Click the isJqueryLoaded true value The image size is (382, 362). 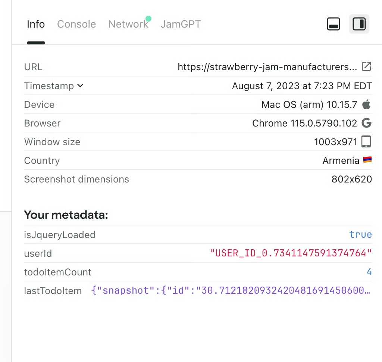coord(360,235)
